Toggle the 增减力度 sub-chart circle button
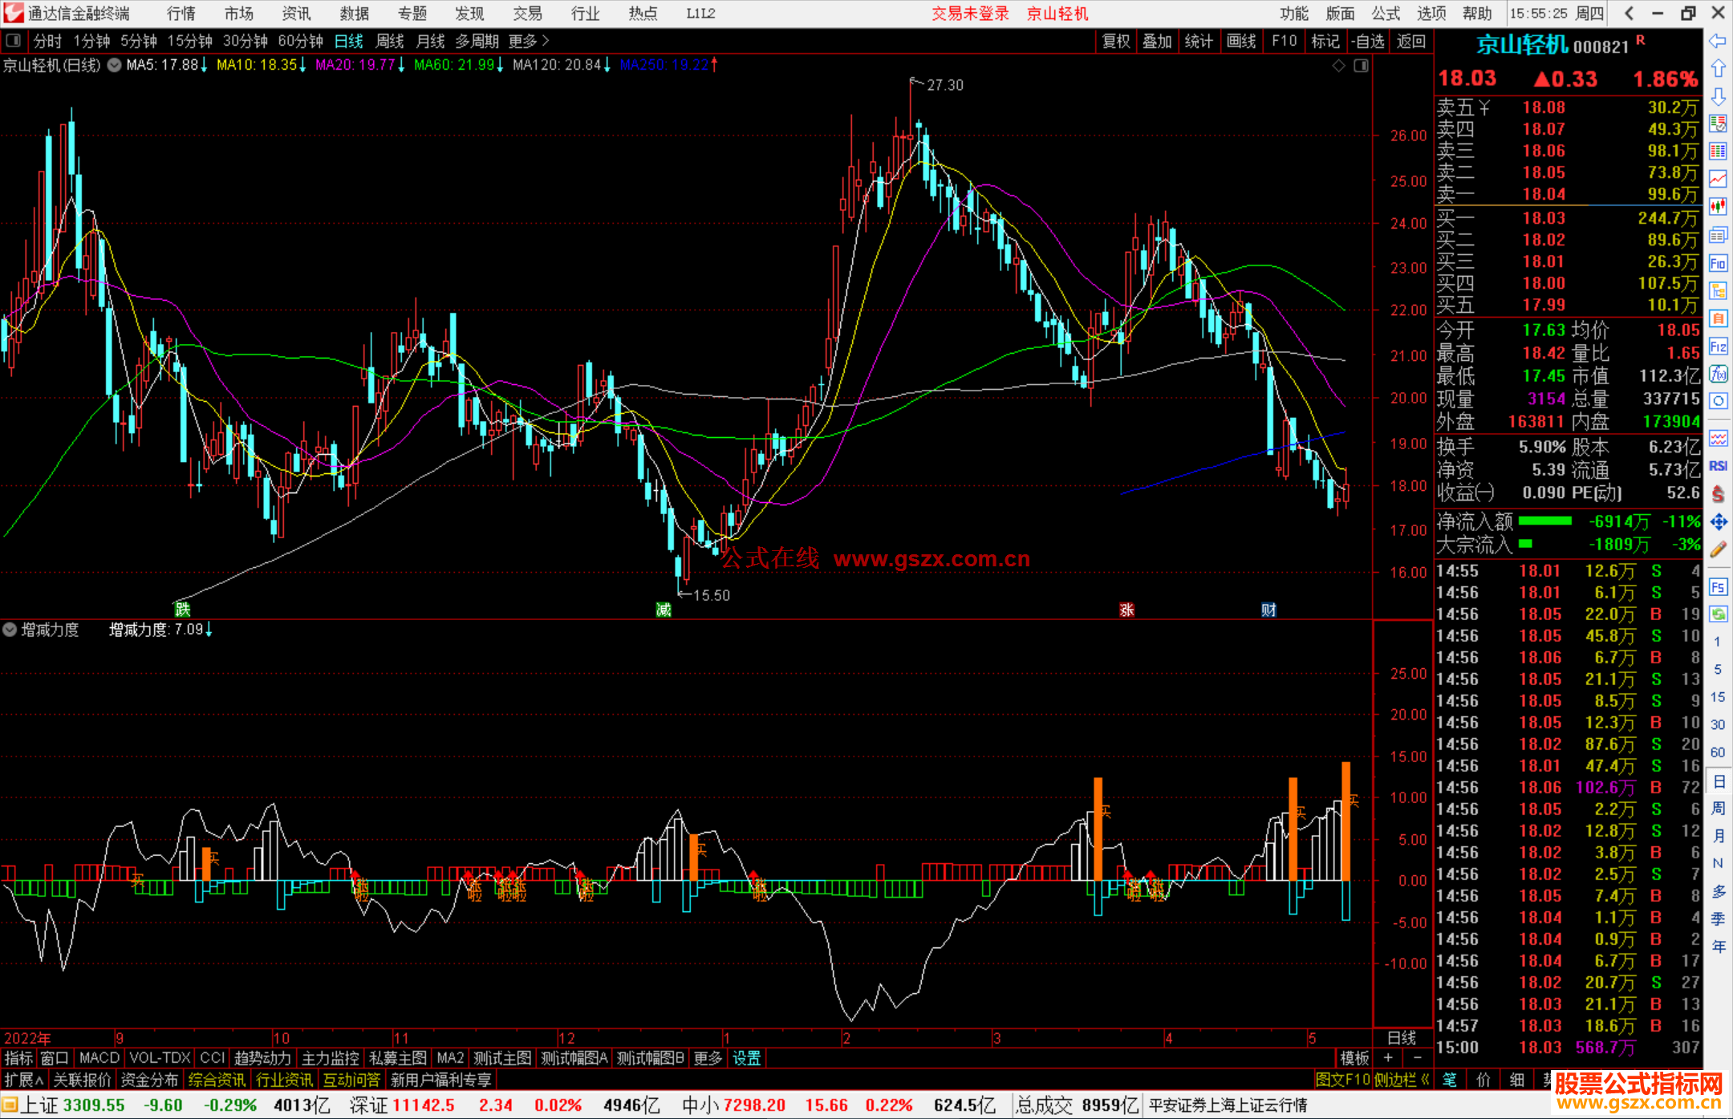This screenshot has width=1733, height=1119. (10, 630)
